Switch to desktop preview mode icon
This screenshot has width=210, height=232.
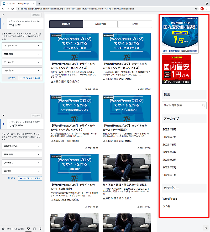28,229
